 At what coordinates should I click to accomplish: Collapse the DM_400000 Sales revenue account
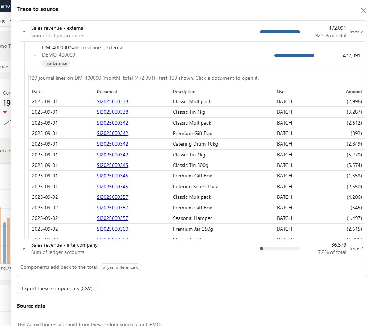[x=35, y=55]
